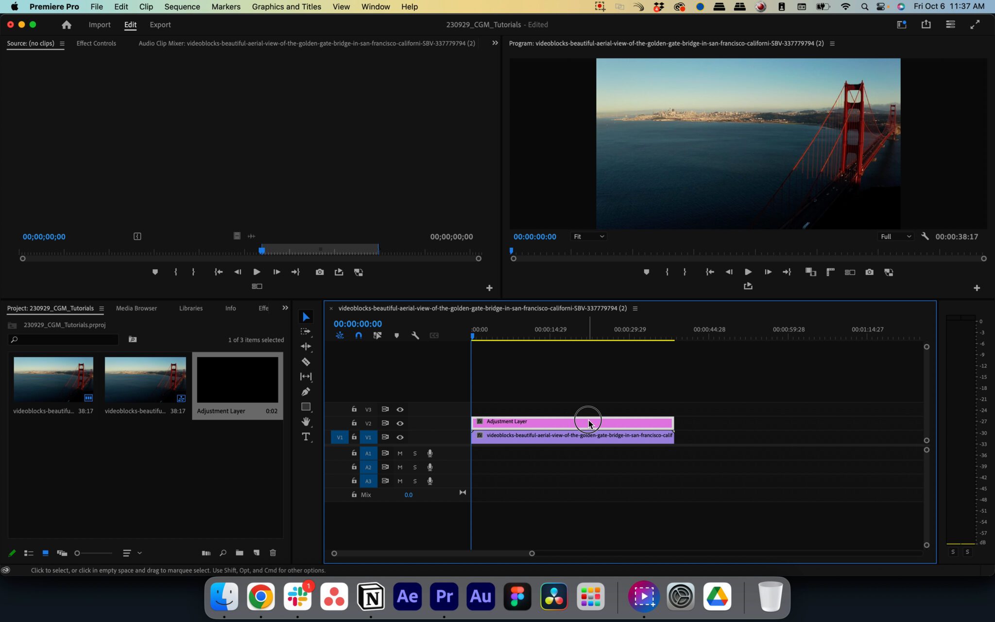Select the Track Select Forward tool
Viewport: 995px width, 622px height.
[306, 331]
